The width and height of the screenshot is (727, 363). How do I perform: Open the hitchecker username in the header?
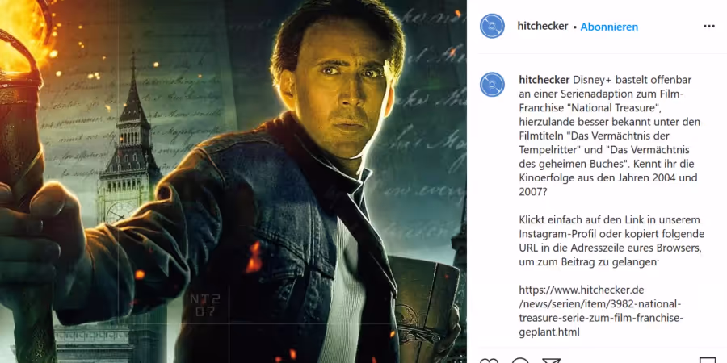click(543, 27)
